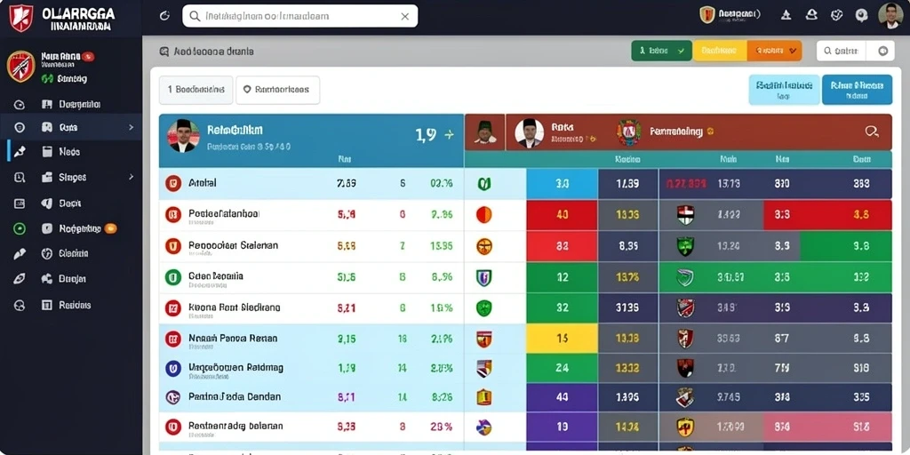Expand the Gets sidebar item chevron
The image size is (910, 455).
coord(132,127)
